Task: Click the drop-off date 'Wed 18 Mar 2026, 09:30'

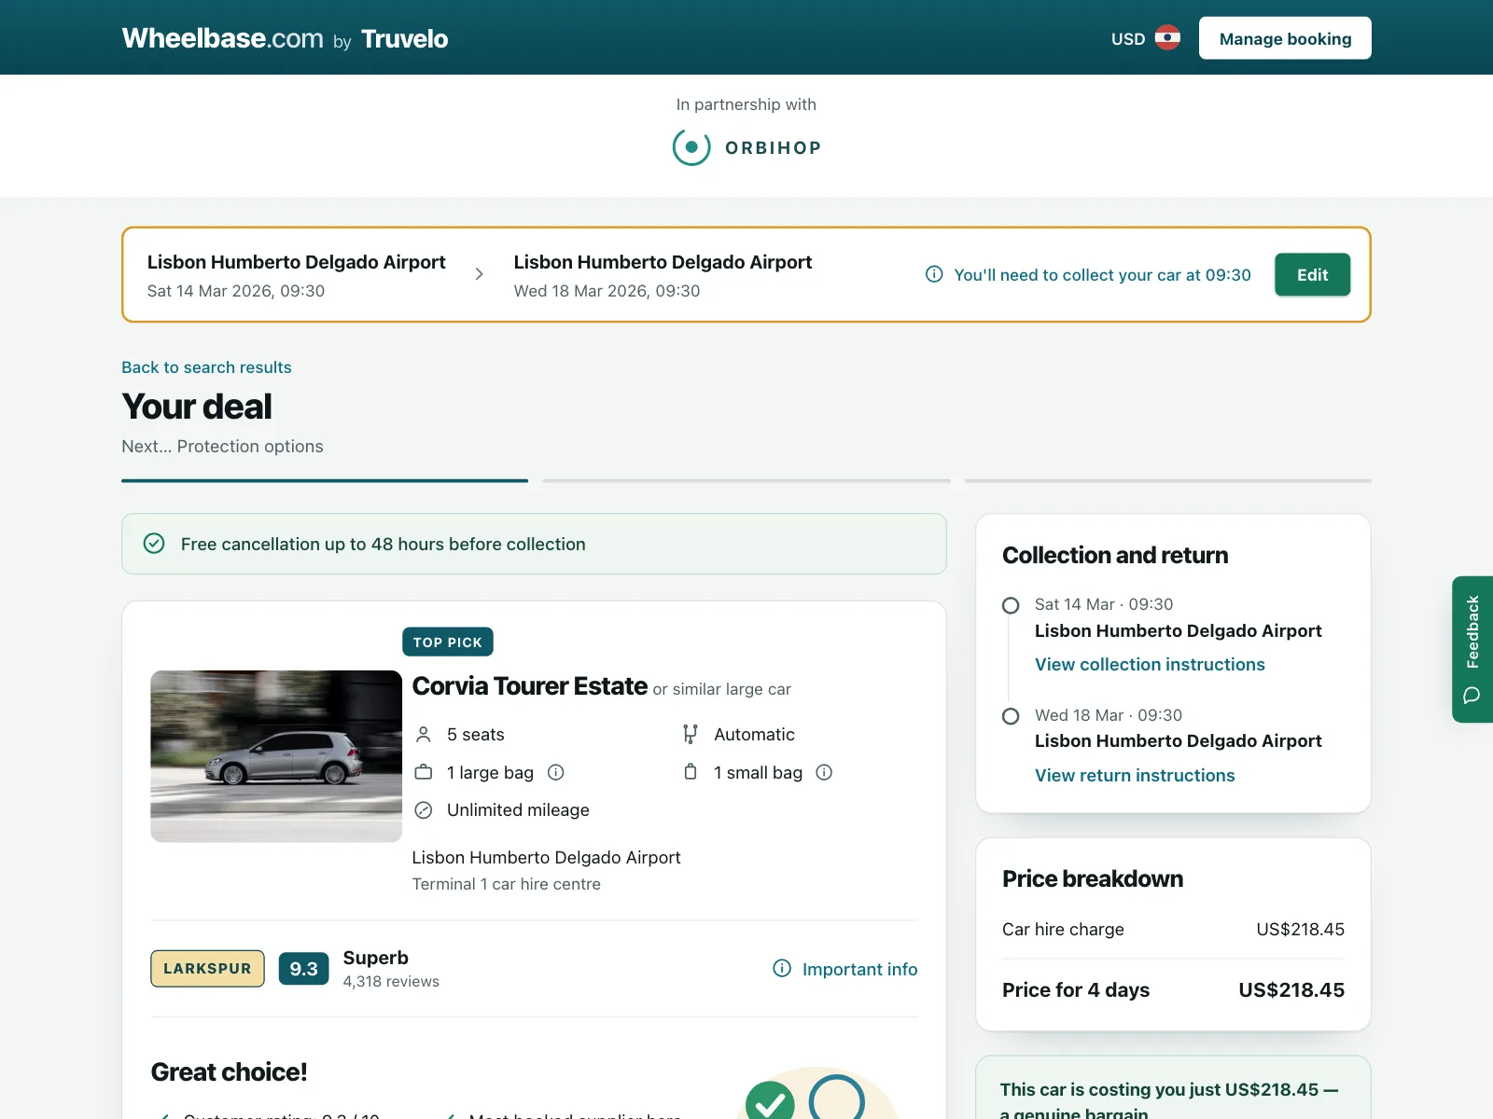Action: click(x=607, y=291)
